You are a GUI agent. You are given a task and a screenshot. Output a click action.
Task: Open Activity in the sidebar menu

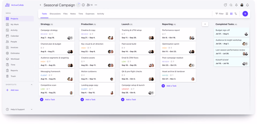pos(19,30)
